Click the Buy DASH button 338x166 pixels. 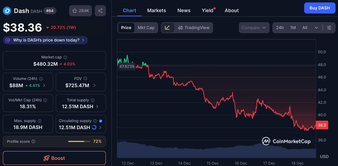(x=320, y=8)
